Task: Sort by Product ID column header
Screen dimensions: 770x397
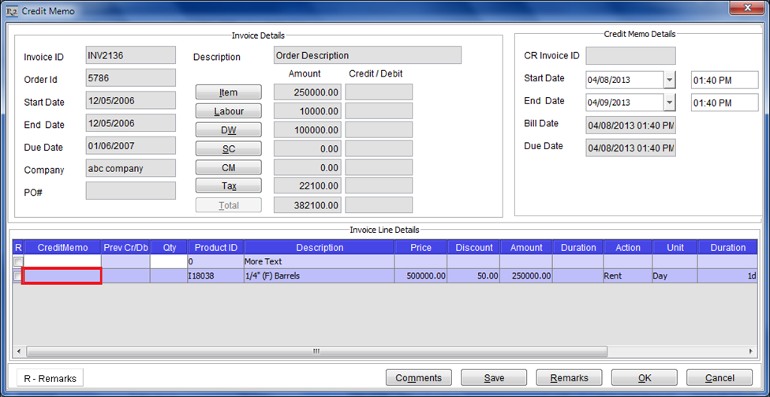Action: pos(216,248)
